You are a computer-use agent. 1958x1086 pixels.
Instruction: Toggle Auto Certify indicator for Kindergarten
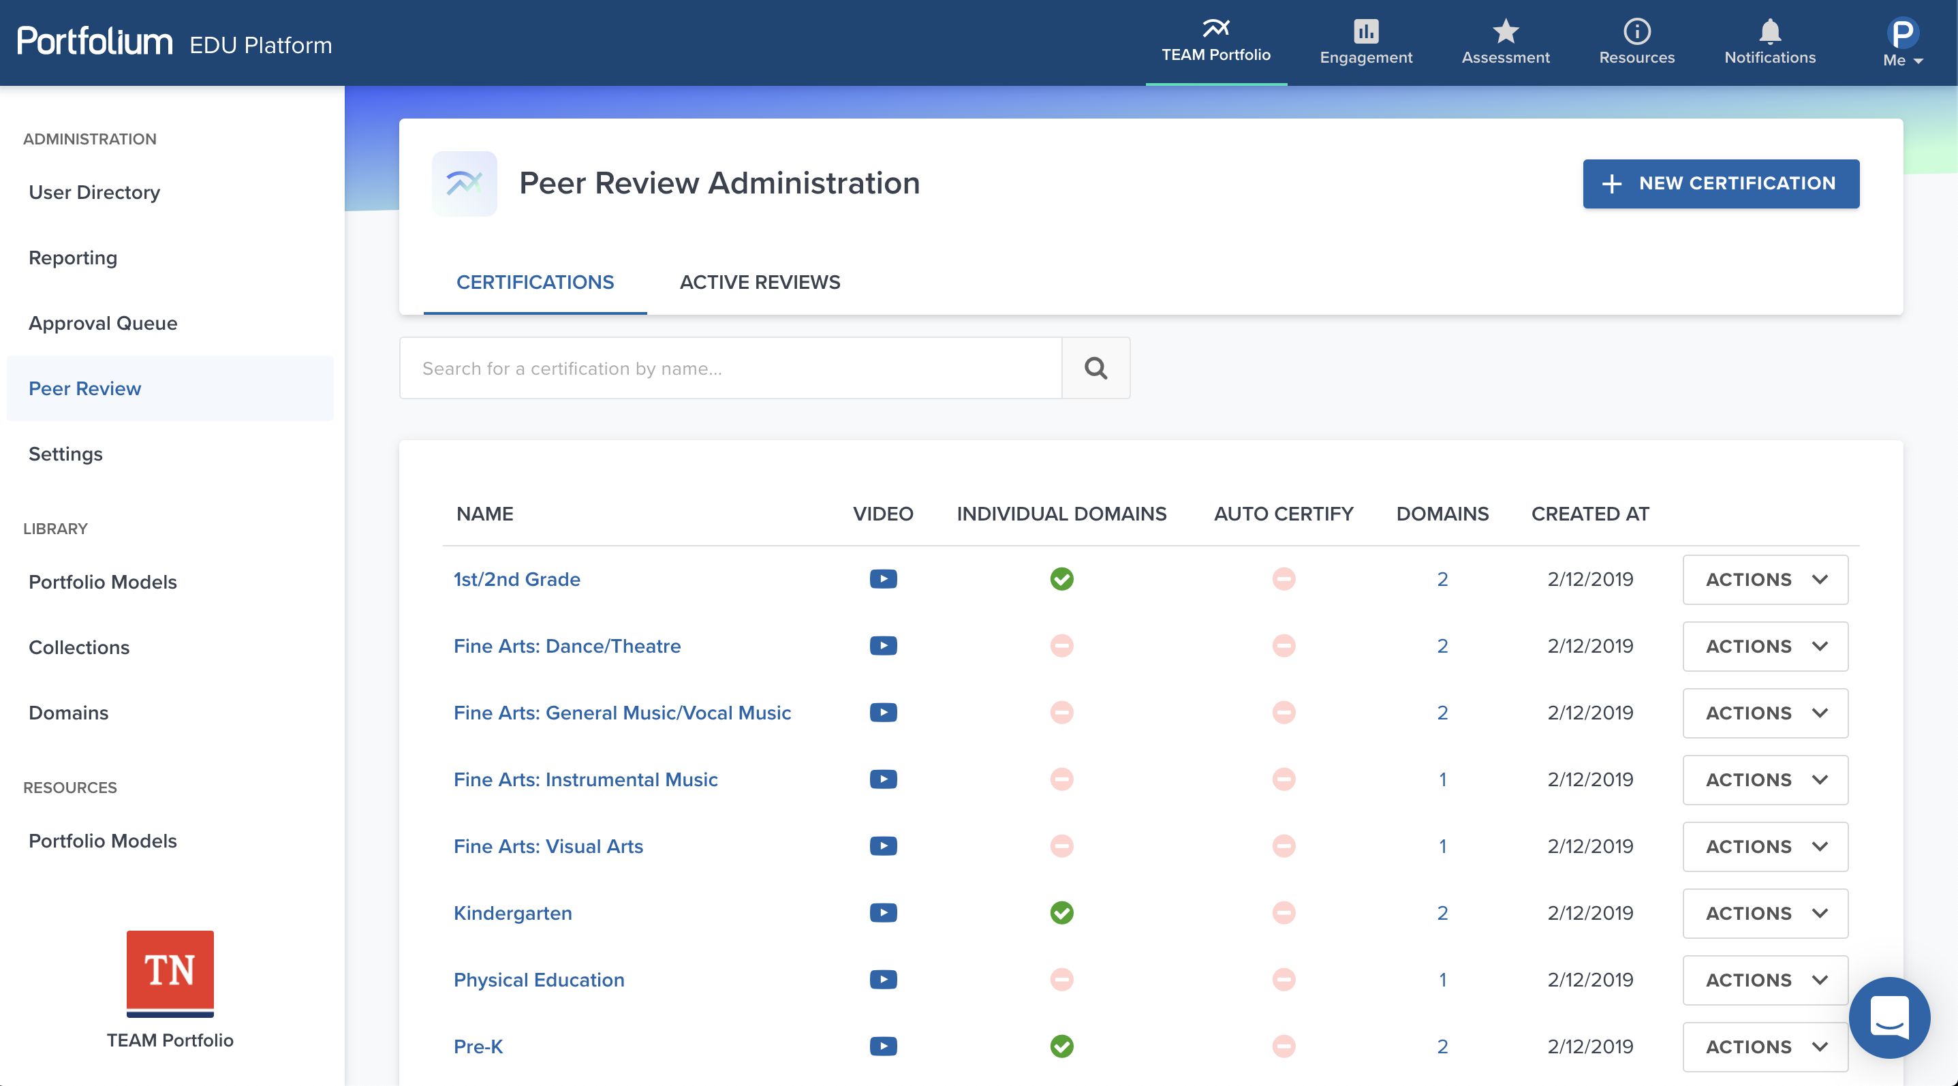click(x=1284, y=913)
